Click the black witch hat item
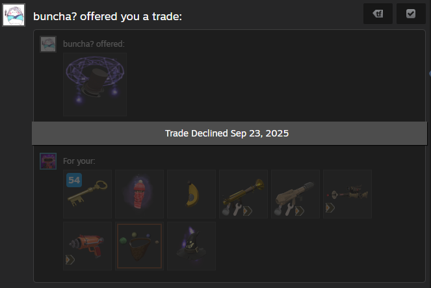431x288 pixels. point(191,246)
